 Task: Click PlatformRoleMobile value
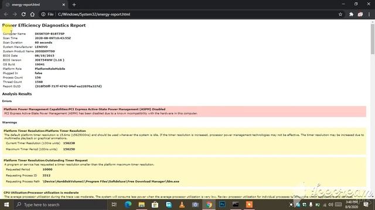50,69
